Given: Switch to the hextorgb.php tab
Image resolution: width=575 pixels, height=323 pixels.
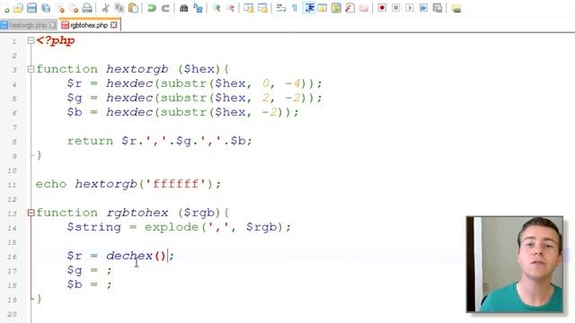Looking at the screenshot, I should tap(28, 25).
